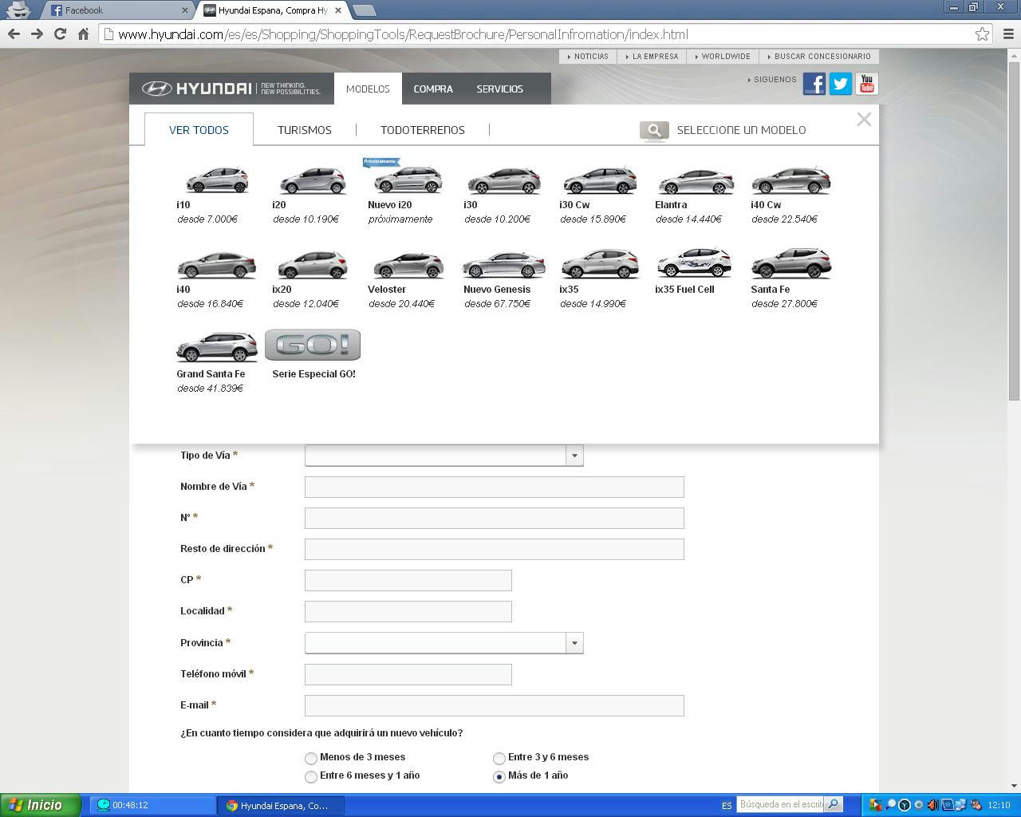Select the Elantra car image
Screen dimensions: 1021x817
click(x=695, y=182)
